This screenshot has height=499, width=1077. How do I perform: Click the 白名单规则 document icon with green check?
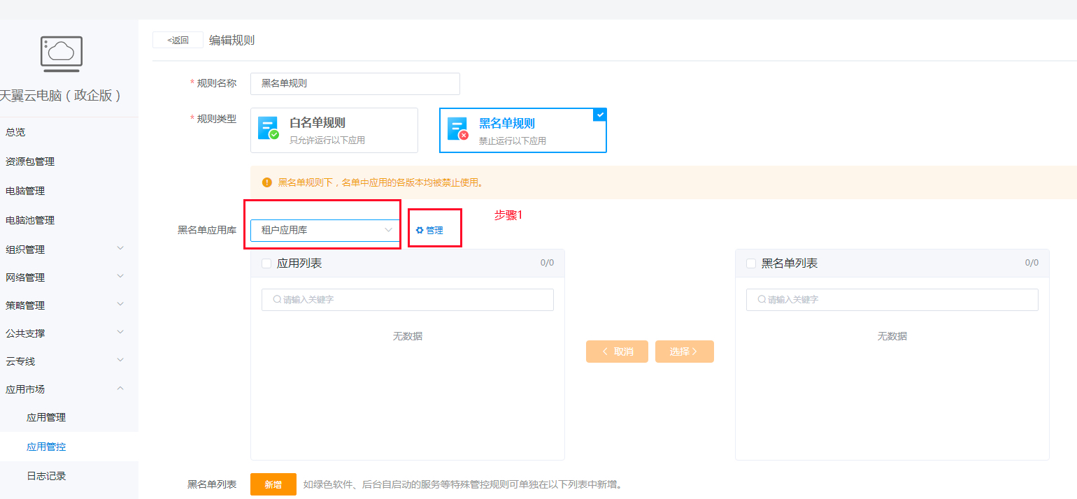click(x=267, y=127)
